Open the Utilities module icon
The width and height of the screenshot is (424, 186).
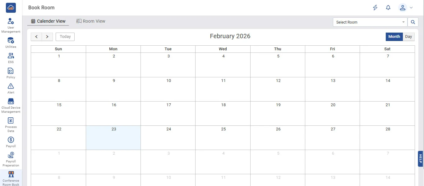point(11,42)
